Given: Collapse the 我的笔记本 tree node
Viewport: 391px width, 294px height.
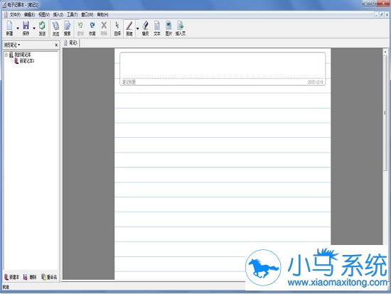Looking at the screenshot, I should click(x=6, y=55).
